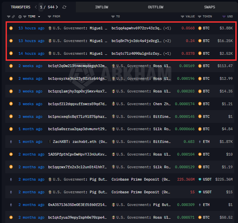238x223 pixels.
Task: Open Coinbase Prime Deposit on the 225.365M row
Action: pos(141,179)
